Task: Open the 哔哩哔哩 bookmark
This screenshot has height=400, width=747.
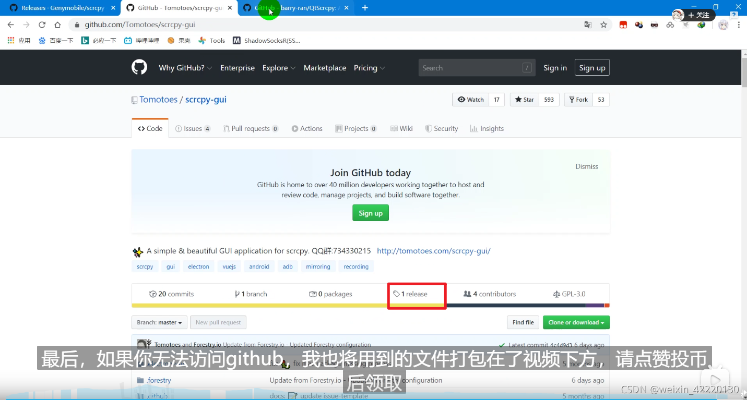Action: (x=141, y=40)
